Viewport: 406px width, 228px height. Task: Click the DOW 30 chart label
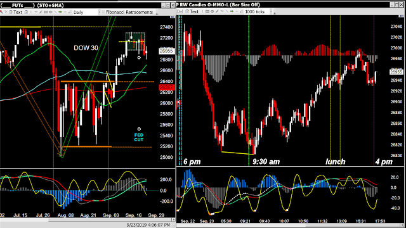(x=86, y=48)
